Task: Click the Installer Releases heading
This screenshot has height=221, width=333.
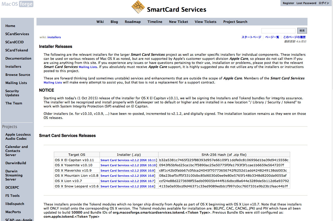Action: 56,47
